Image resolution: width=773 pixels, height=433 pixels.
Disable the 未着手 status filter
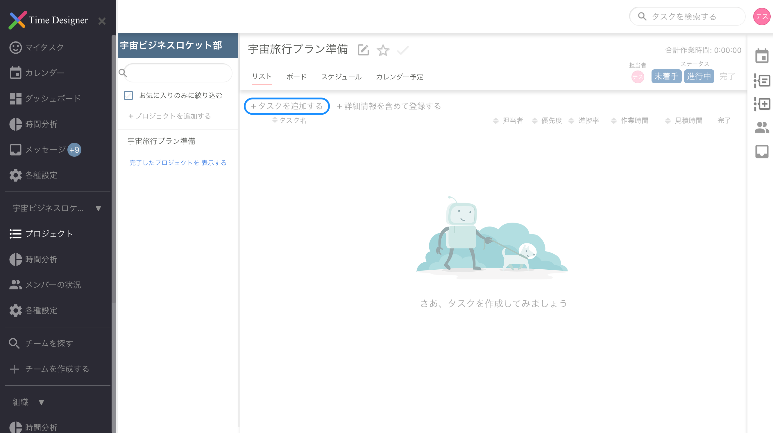666,76
